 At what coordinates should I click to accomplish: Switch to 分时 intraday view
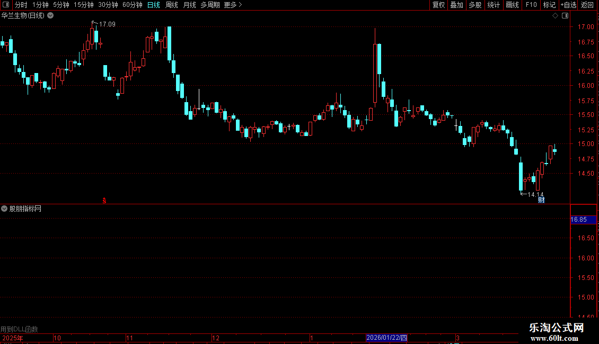(x=21, y=5)
